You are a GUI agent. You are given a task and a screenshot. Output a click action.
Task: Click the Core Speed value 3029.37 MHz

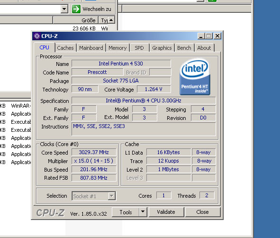coord(94,152)
